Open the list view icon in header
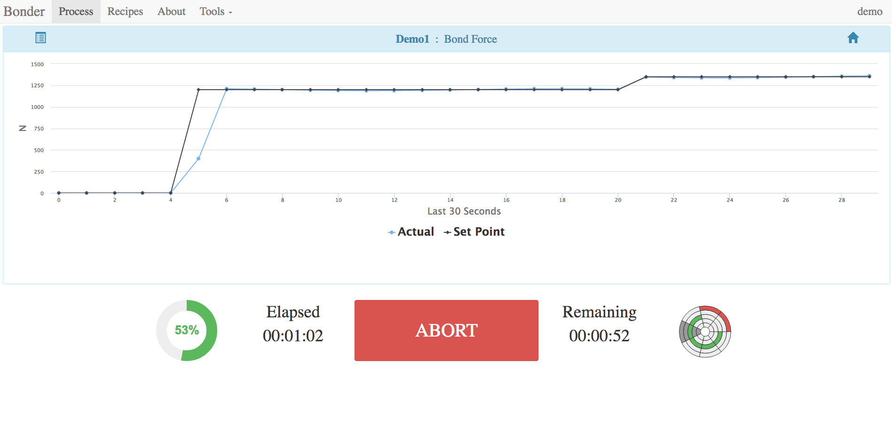The image size is (892, 446). point(40,38)
